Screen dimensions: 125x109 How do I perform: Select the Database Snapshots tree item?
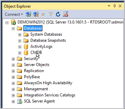pos(48,41)
